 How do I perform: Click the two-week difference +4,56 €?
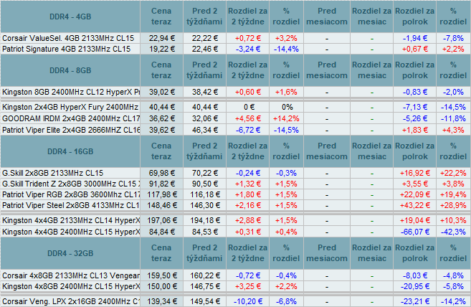pos(248,118)
